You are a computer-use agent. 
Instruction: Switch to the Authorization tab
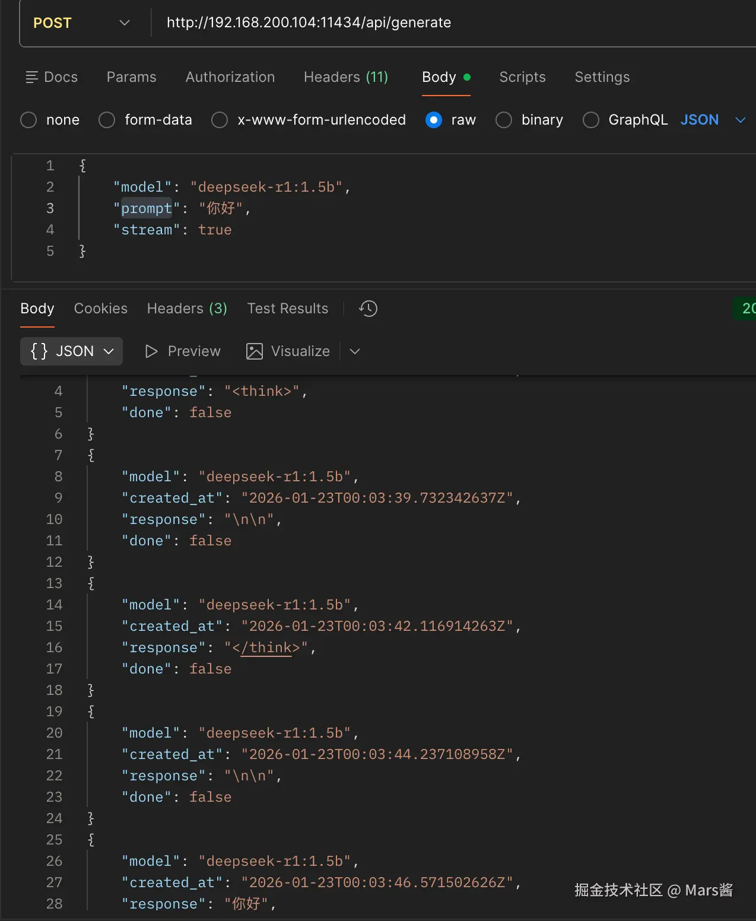click(230, 77)
